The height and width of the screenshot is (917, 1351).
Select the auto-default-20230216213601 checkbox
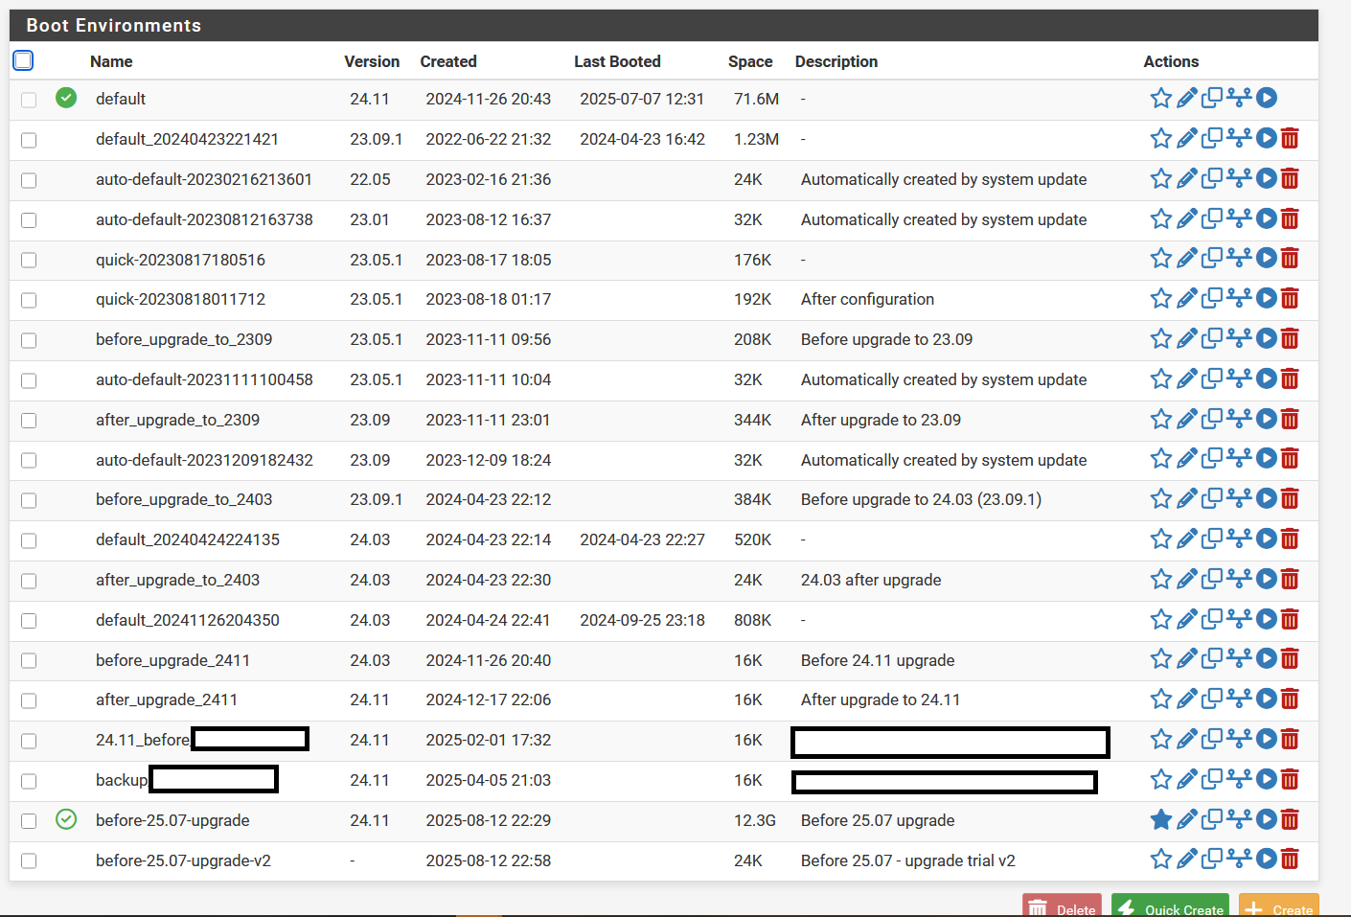click(x=29, y=180)
